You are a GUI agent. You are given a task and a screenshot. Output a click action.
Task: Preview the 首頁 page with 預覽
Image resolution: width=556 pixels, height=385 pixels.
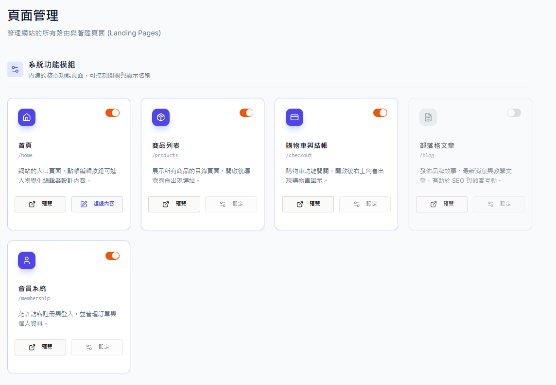[x=40, y=204]
